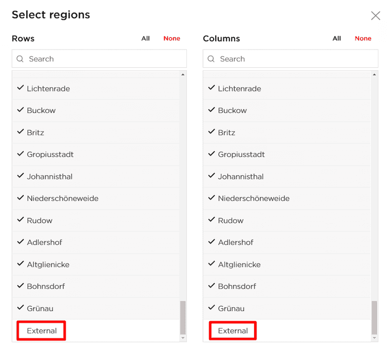The height and width of the screenshot is (350, 388).
Task: Click the search magnifier icon in Rows
Action: coord(20,59)
